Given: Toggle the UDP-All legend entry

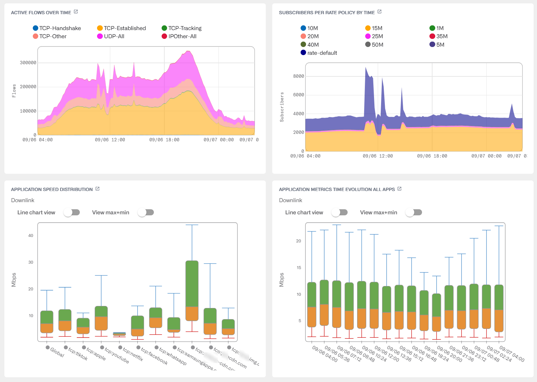Looking at the screenshot, I should [111, 36].
